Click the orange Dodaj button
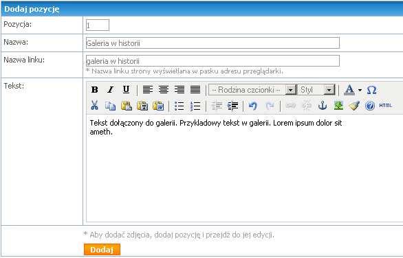 [102, 250]
